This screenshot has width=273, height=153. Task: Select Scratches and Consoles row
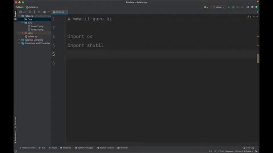click(34, 43)
